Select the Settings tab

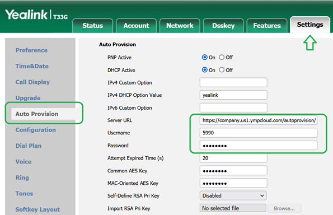point(310,25)
